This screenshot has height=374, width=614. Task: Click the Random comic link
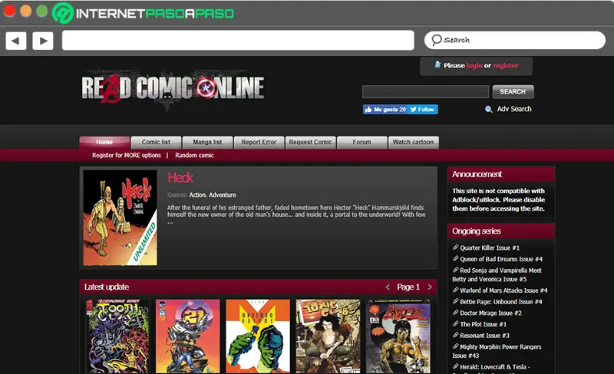click(194, 156)
